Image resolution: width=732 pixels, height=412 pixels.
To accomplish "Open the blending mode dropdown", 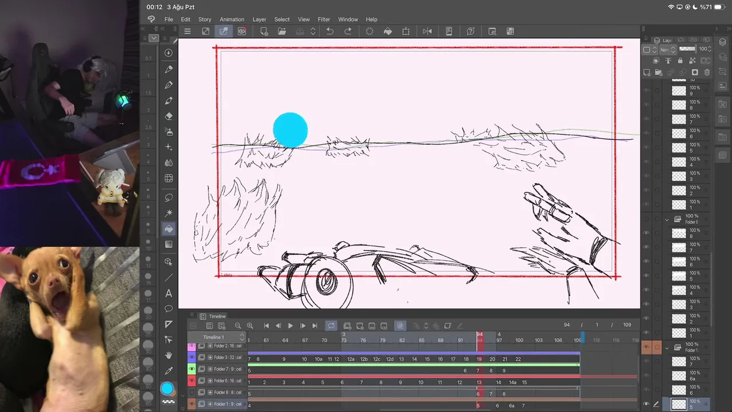I will (667, 50).
